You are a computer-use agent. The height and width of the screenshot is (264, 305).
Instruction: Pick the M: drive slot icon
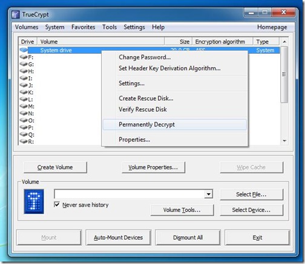(24, 106)
